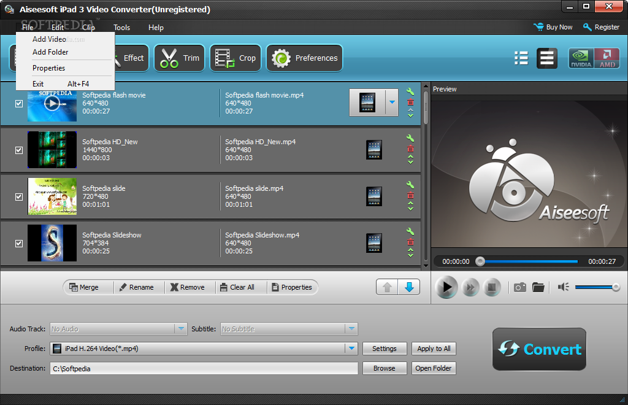Open the Help menu
This screenshot has height=405, width=628.
[156, 27]
